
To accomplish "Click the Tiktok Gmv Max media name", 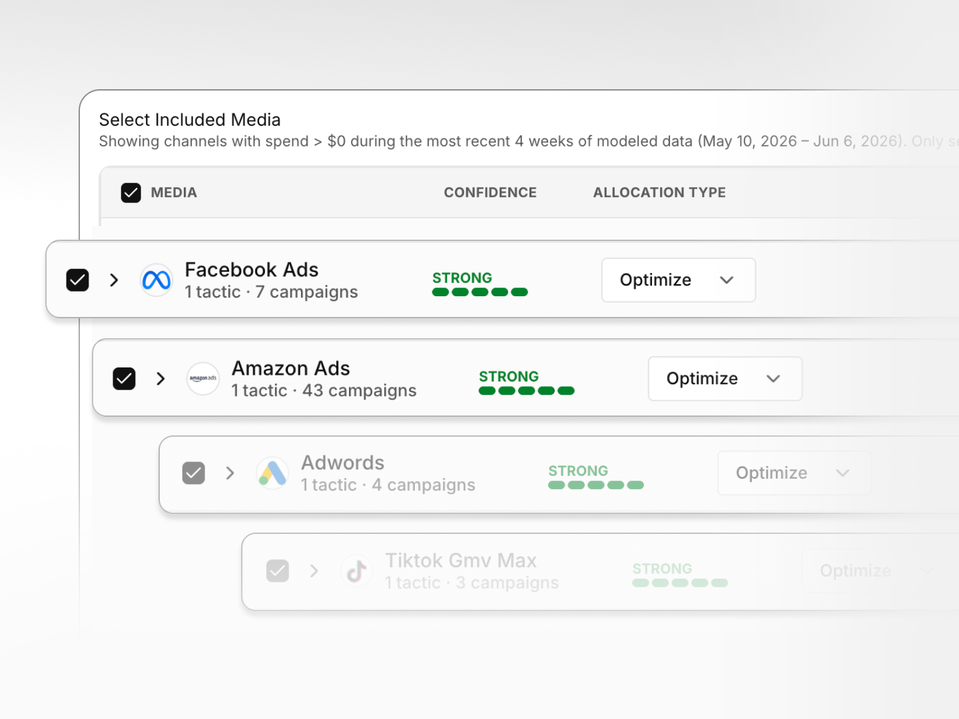I will coord(461,561).
